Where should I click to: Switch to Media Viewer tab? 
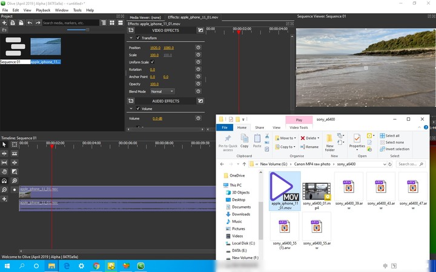click(145, 17)
